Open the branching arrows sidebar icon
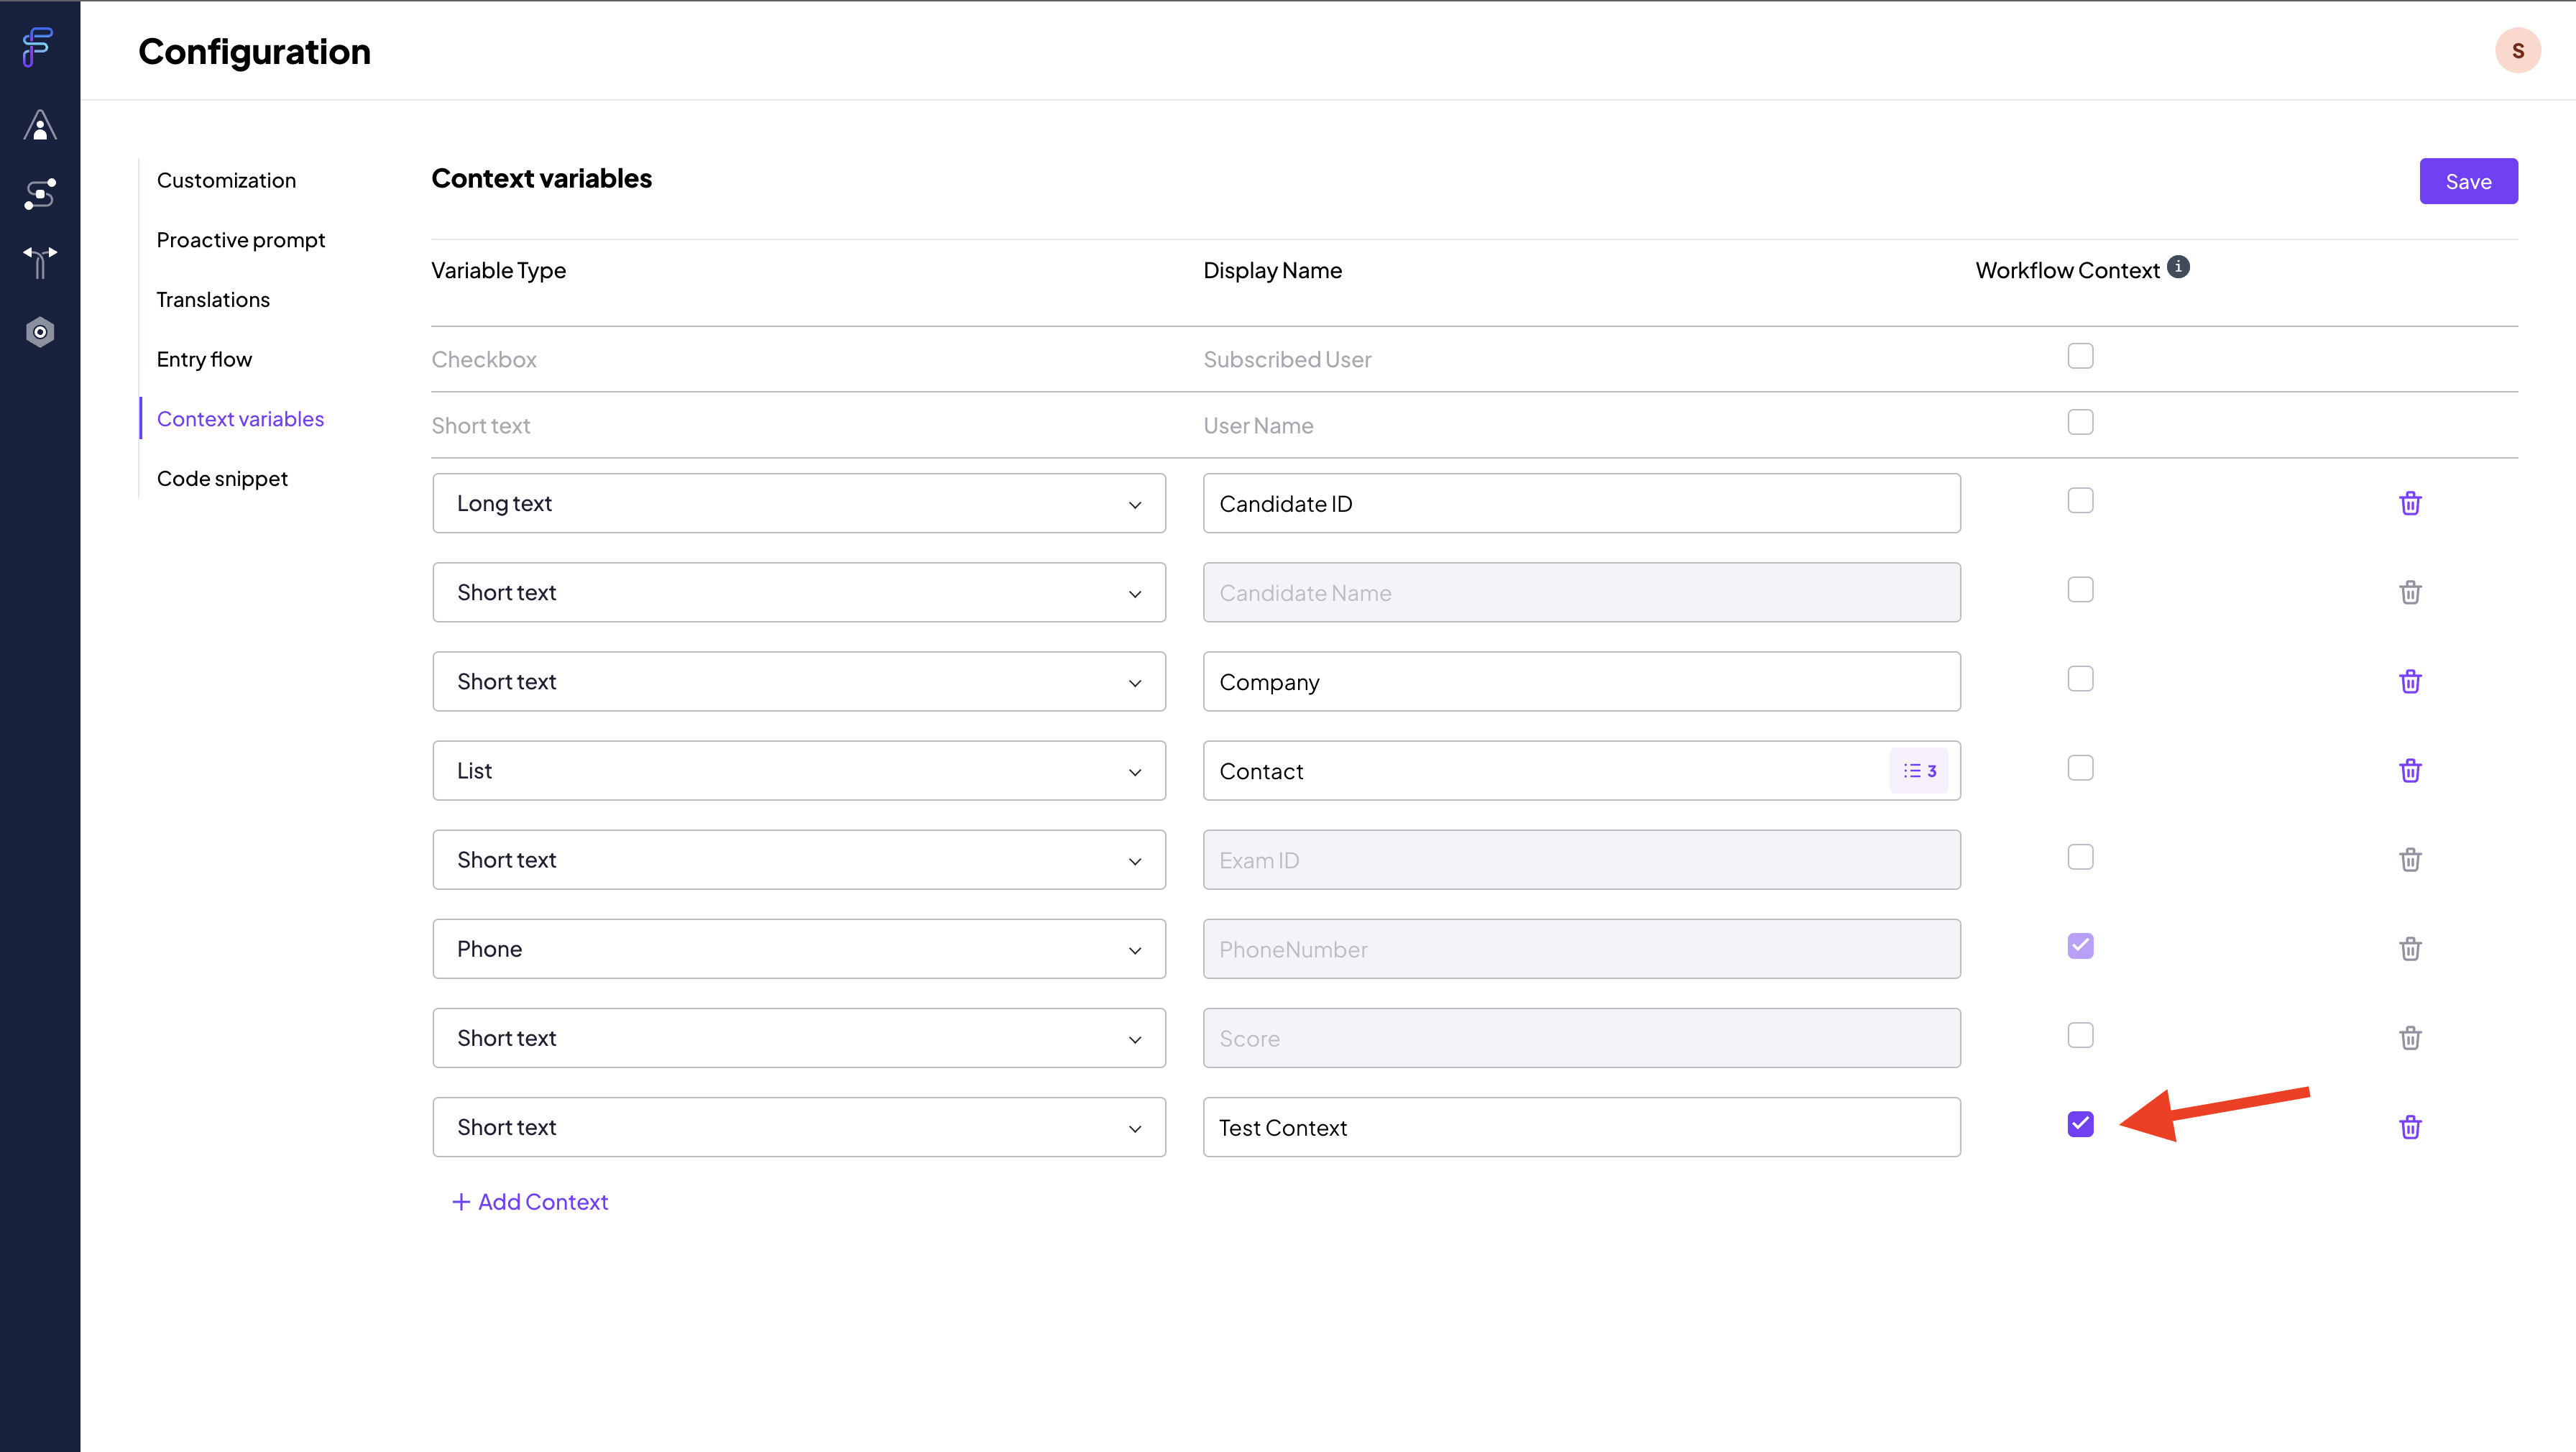The width and height of the screenshot is (2576, 1452). 40,262
